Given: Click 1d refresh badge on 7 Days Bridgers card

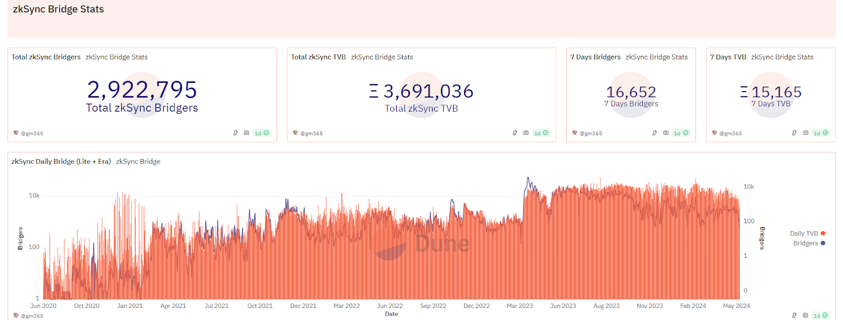Looking at the screenshot, I should click(x=681, y=133).
